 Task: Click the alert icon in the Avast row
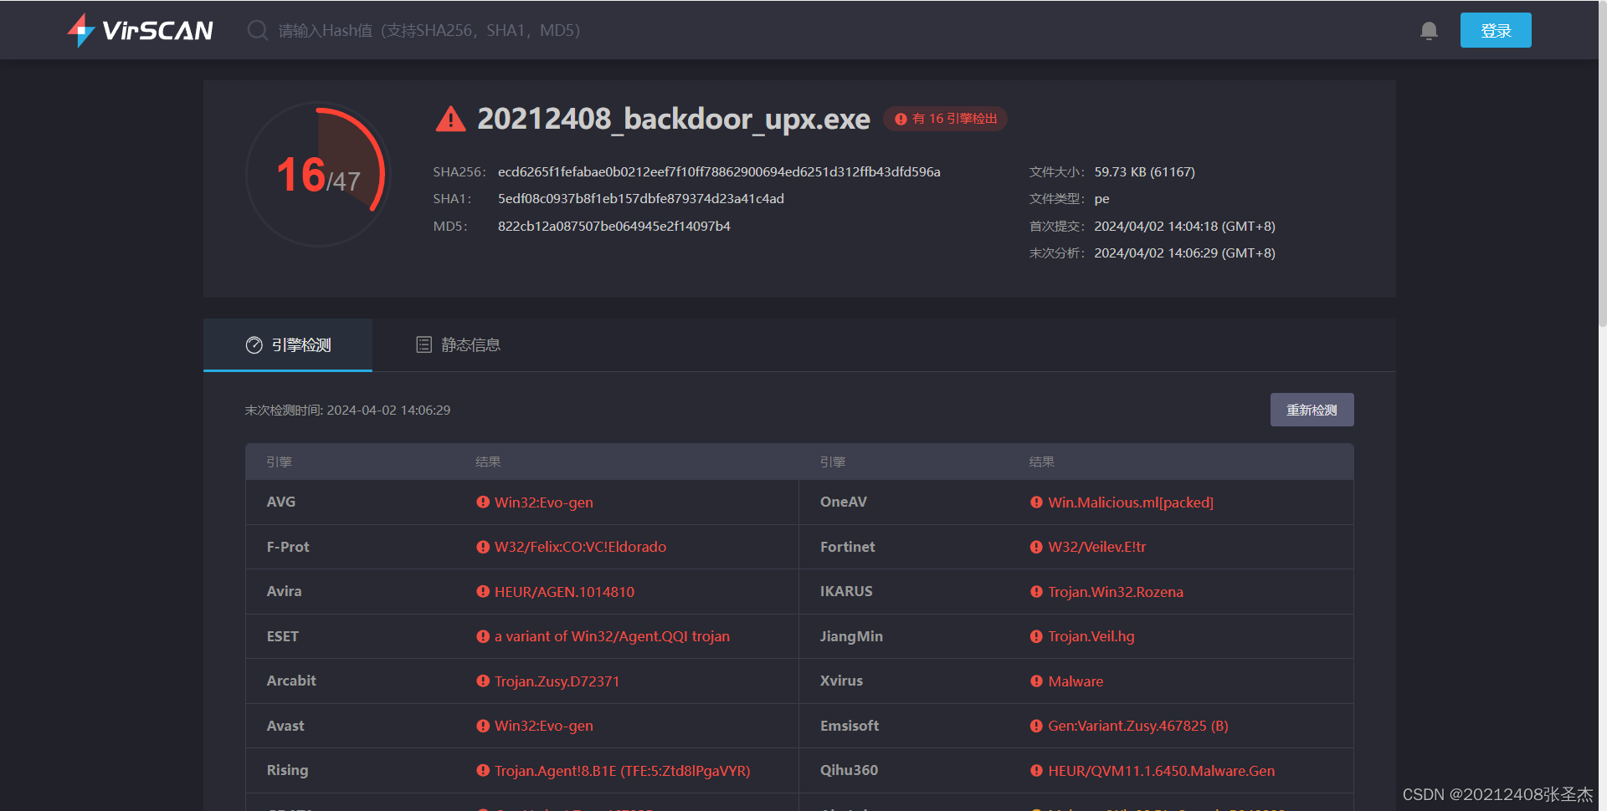(x=483, y=726)
